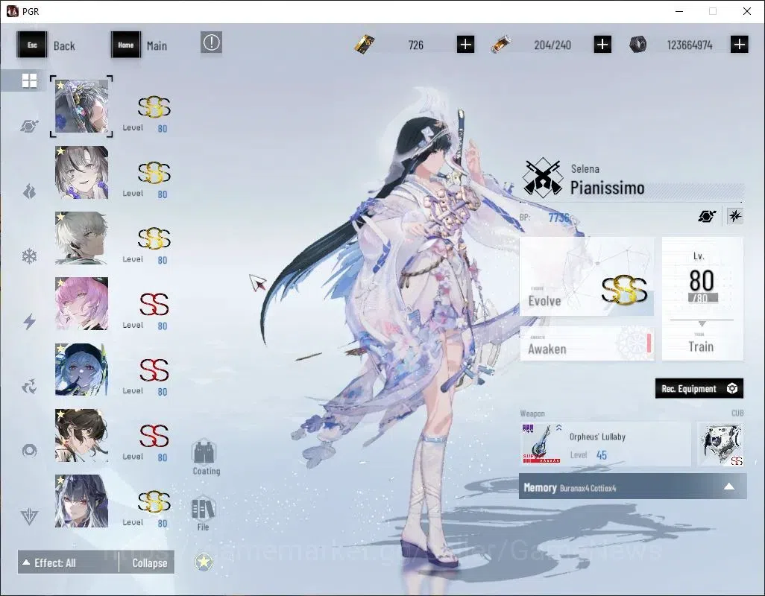Click the crossed-rifles class icon

[541, 178]
